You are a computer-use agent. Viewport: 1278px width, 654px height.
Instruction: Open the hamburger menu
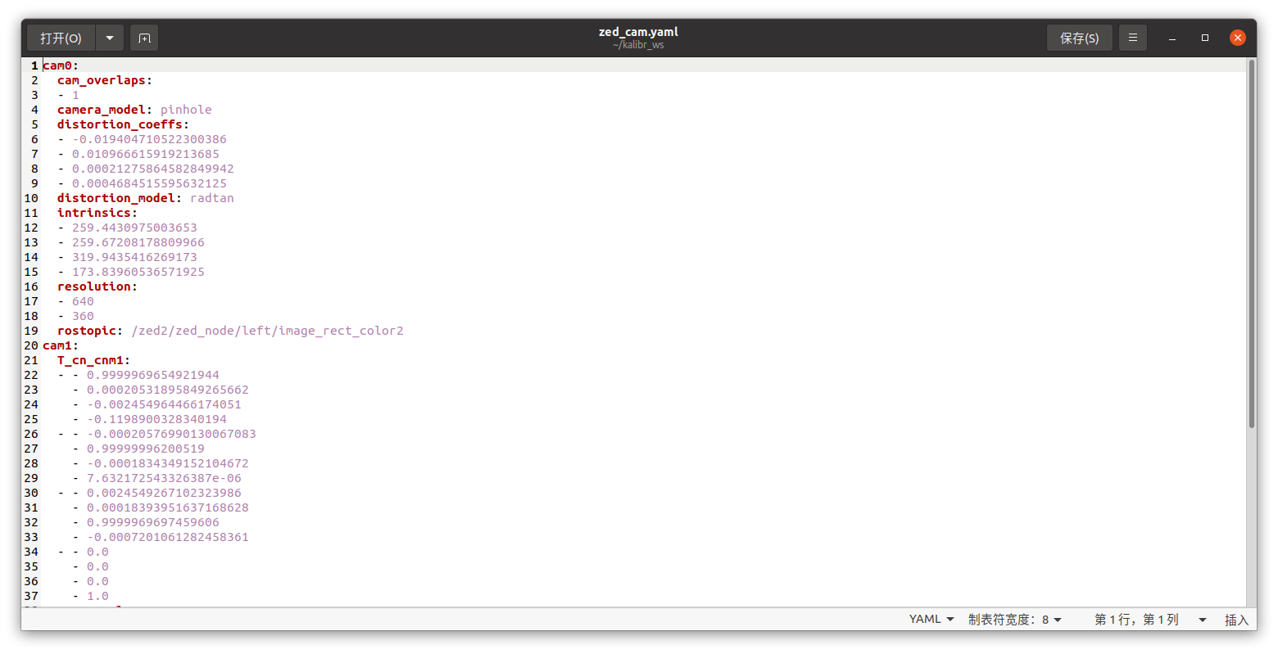(x=1133, y=38)
